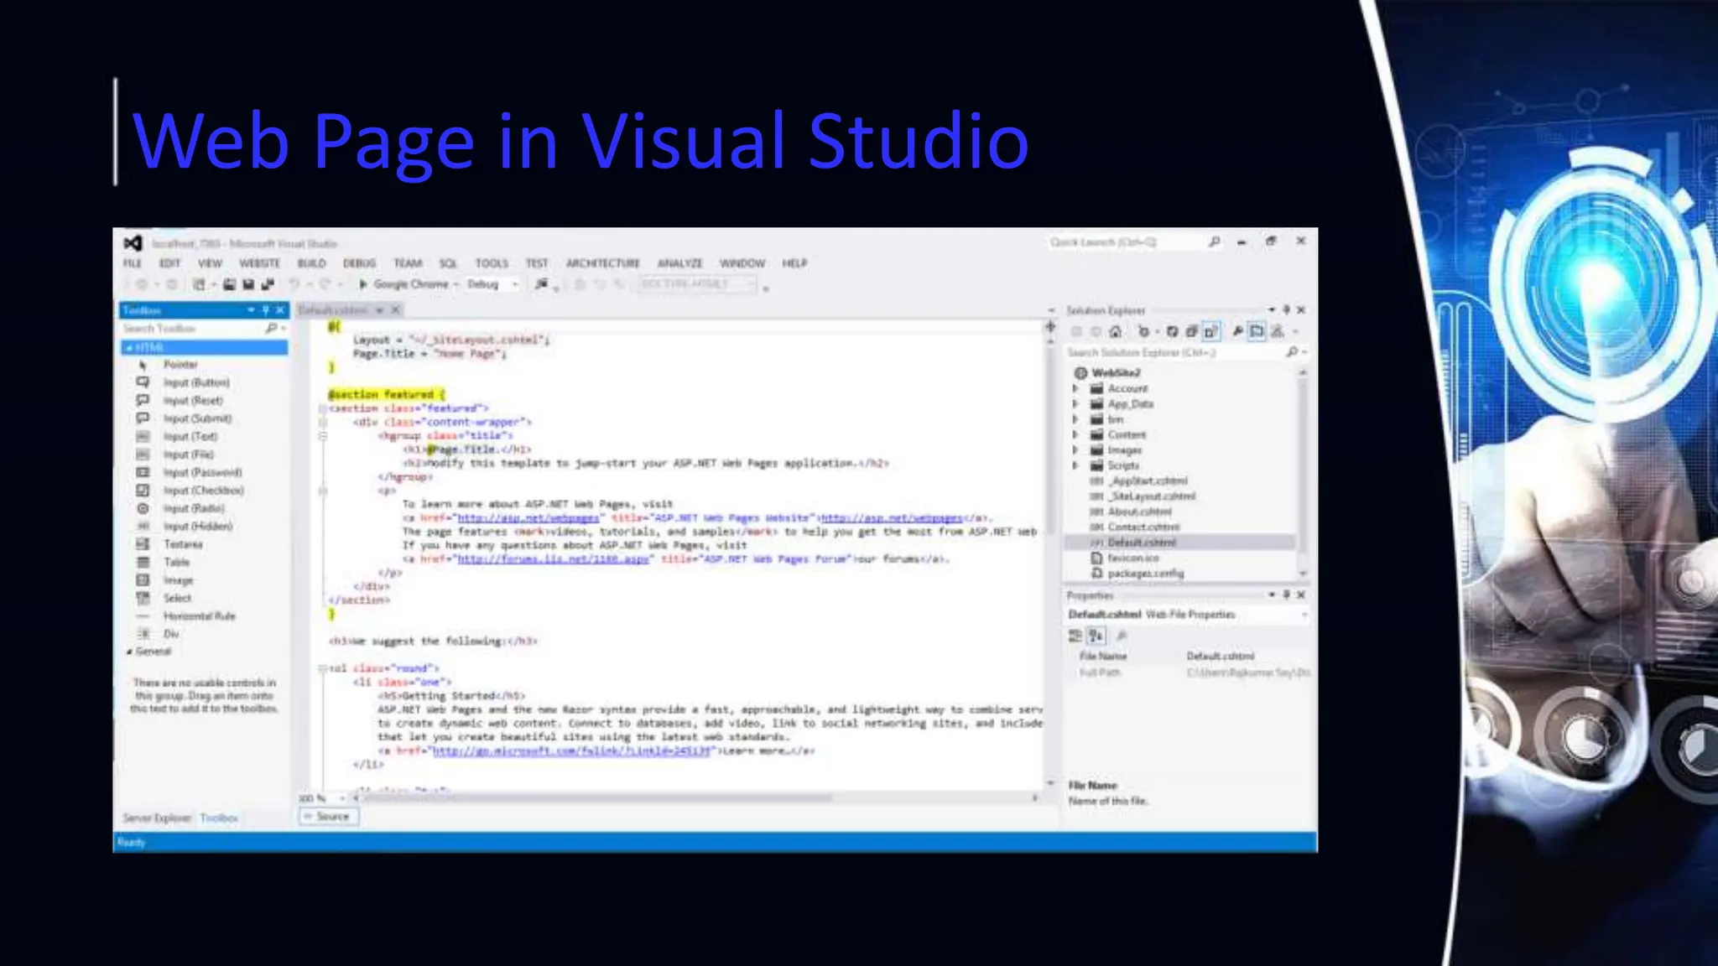Screen dimensions: 1718x966
Task: Switch to the Server Explorer tab
Action: tap(157, 818)
